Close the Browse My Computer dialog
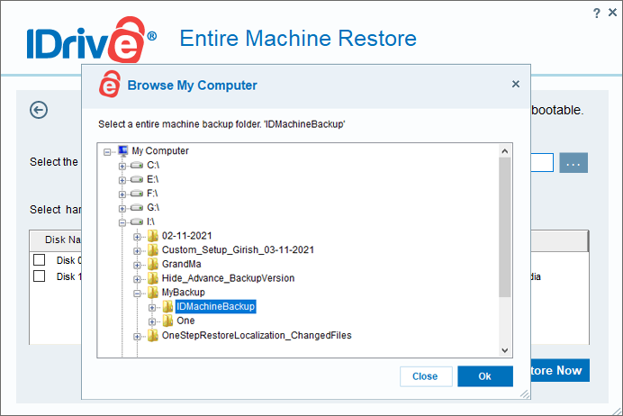Viewport: 623px width, 416px height. point(516,84)
